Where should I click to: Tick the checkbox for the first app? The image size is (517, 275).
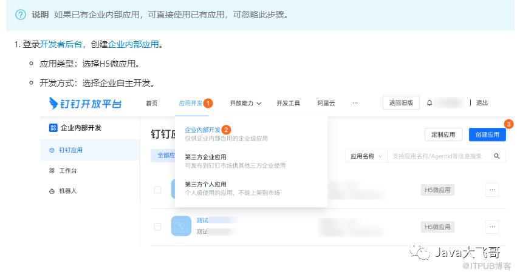(157, 190)
